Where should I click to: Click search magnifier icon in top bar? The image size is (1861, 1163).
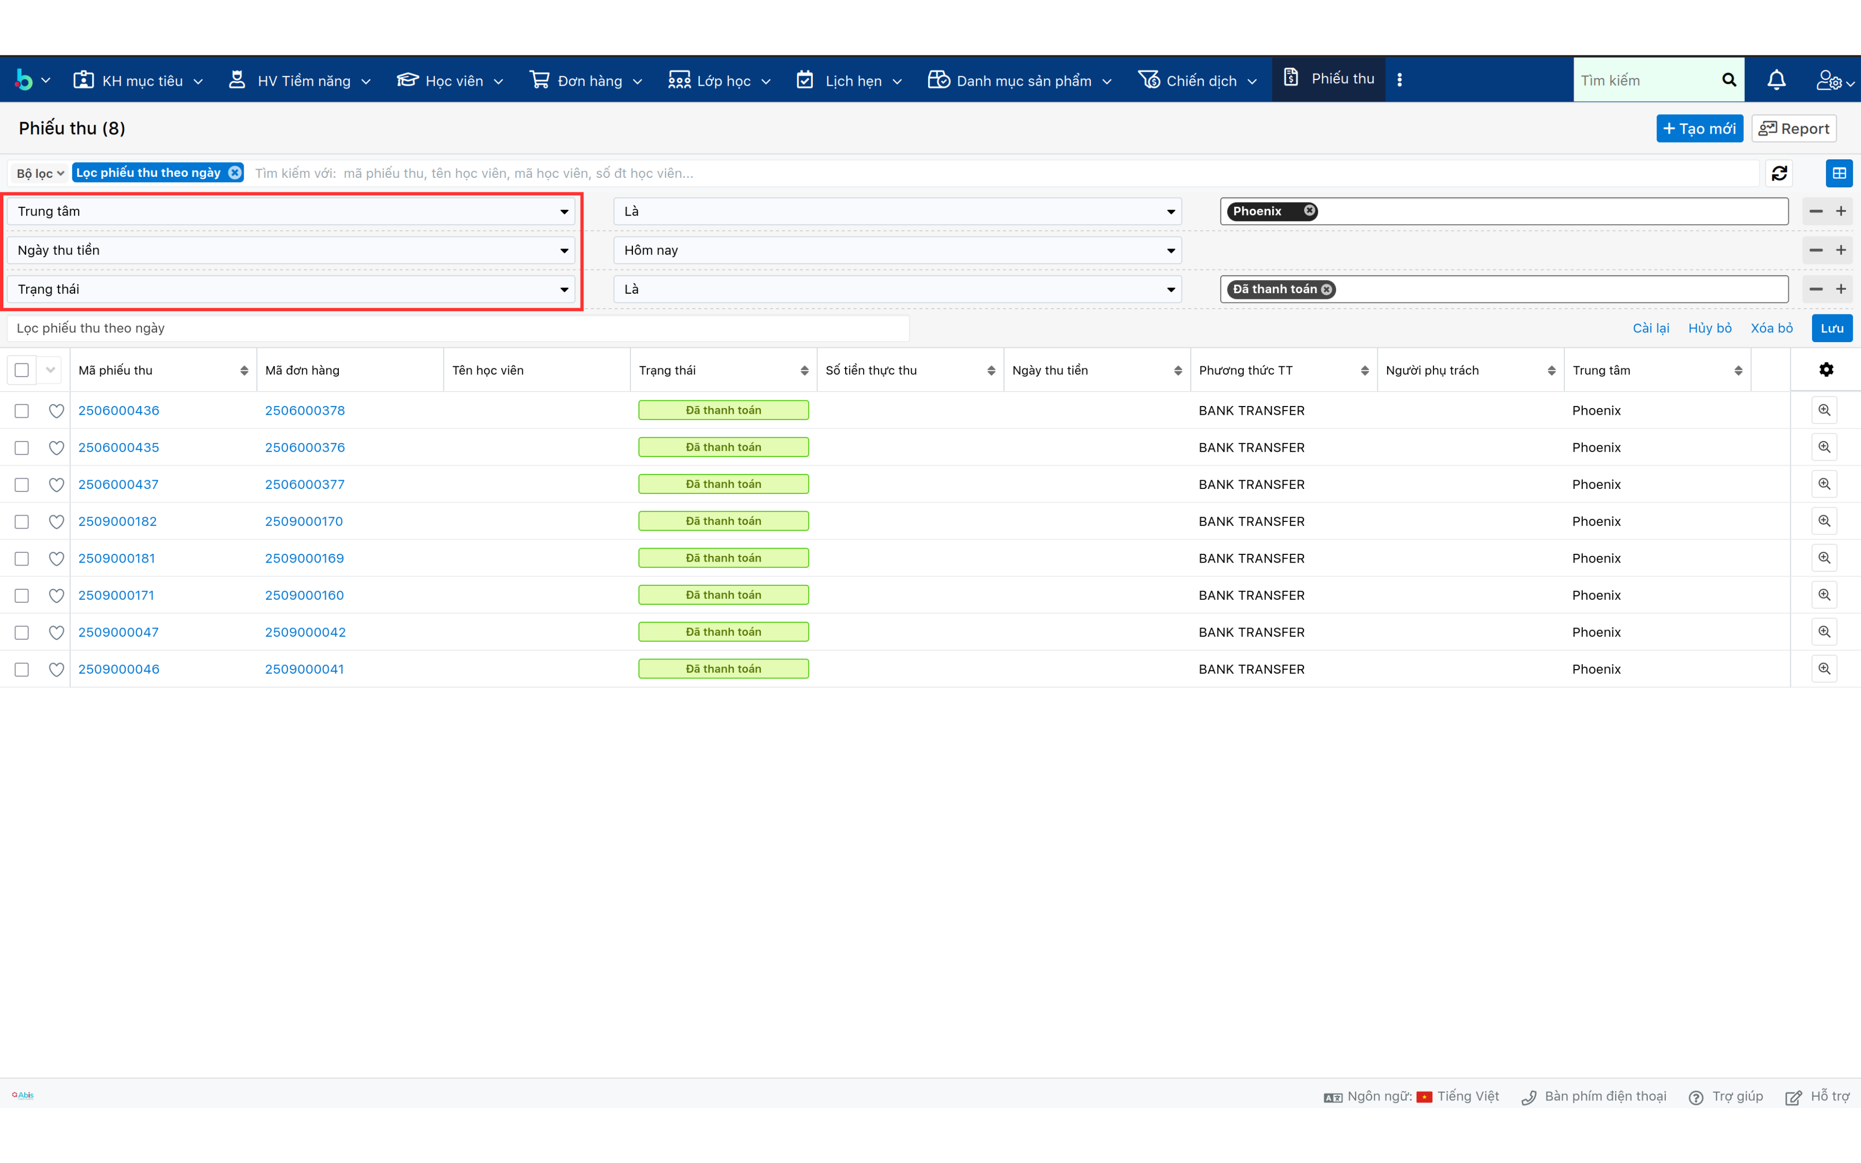1729,80
